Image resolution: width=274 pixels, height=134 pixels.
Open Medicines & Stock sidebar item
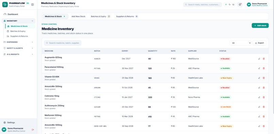tap(20, 26)
